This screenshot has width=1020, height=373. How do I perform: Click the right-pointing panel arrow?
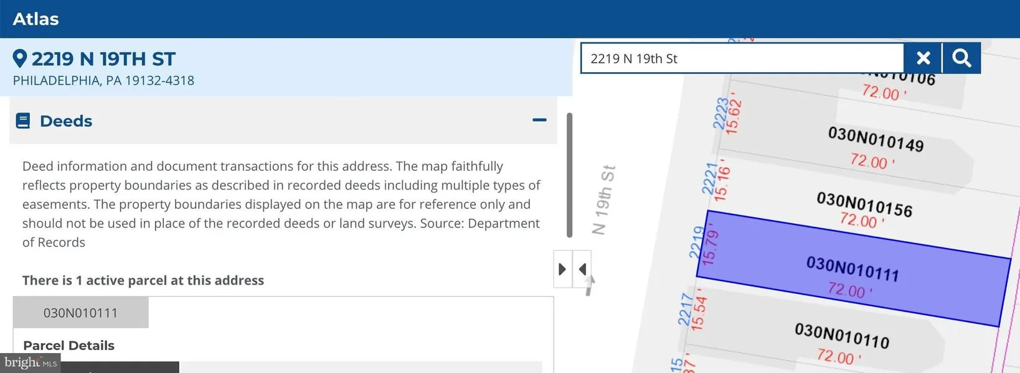pos(562,269)
